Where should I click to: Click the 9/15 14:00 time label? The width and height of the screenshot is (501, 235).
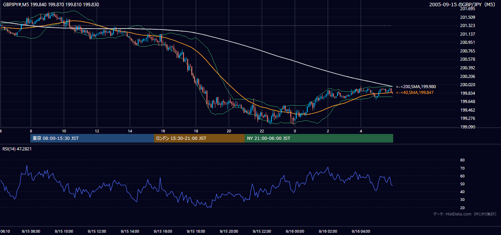[x=130, y=231]
